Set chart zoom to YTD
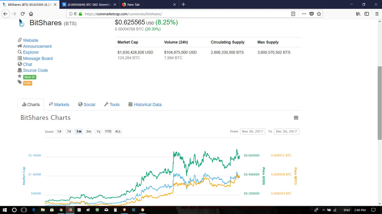This screenshot has height=214, width=382. point(108,131)
